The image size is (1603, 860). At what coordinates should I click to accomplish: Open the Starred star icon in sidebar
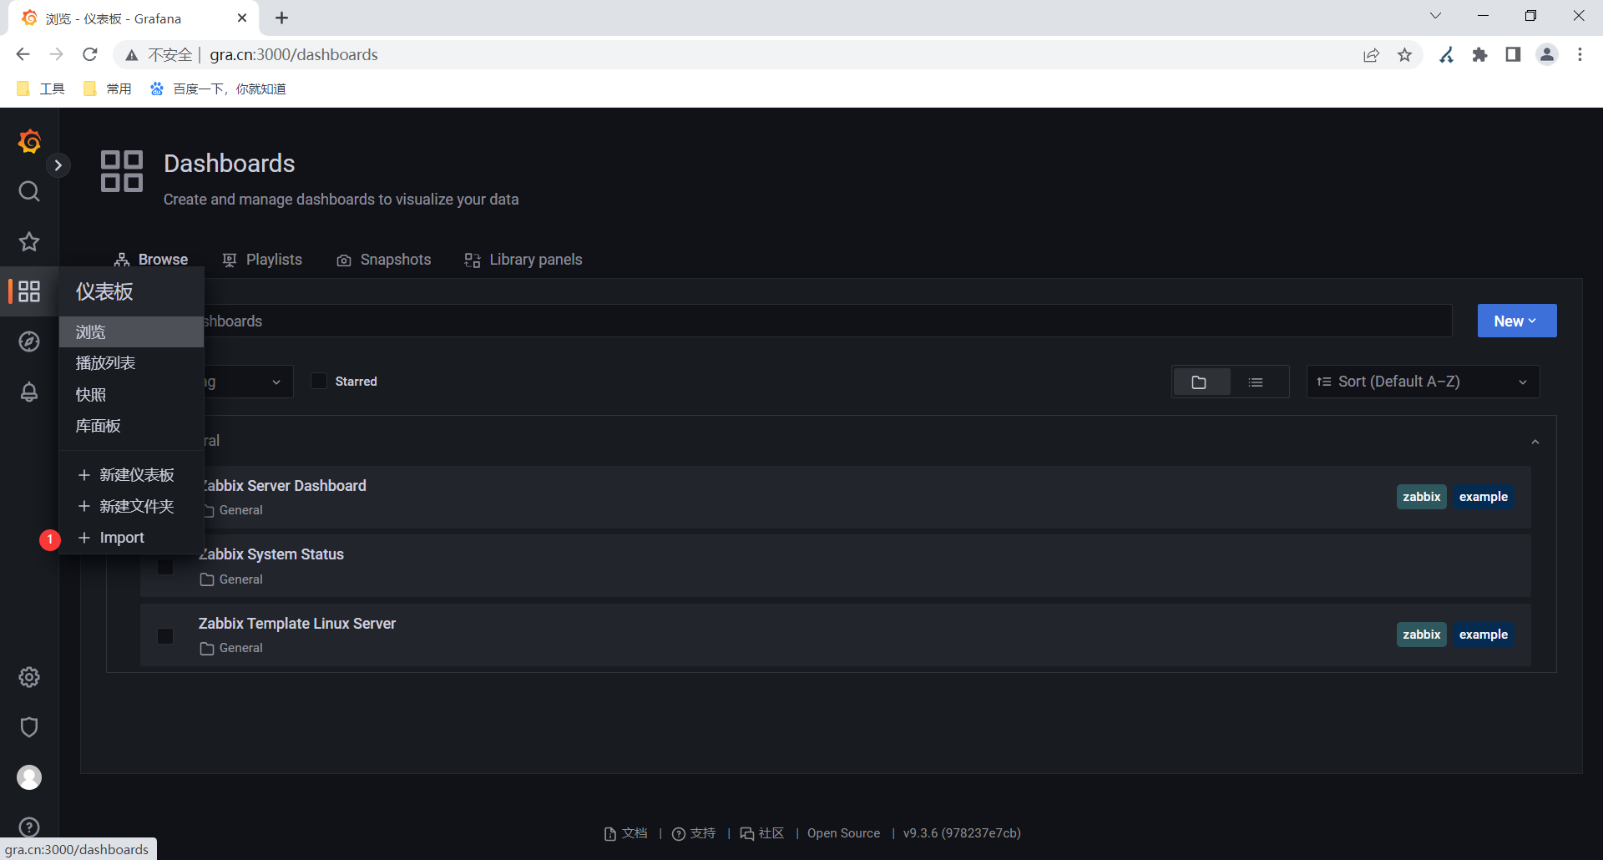pyautogui.click(x=29, y=241)
